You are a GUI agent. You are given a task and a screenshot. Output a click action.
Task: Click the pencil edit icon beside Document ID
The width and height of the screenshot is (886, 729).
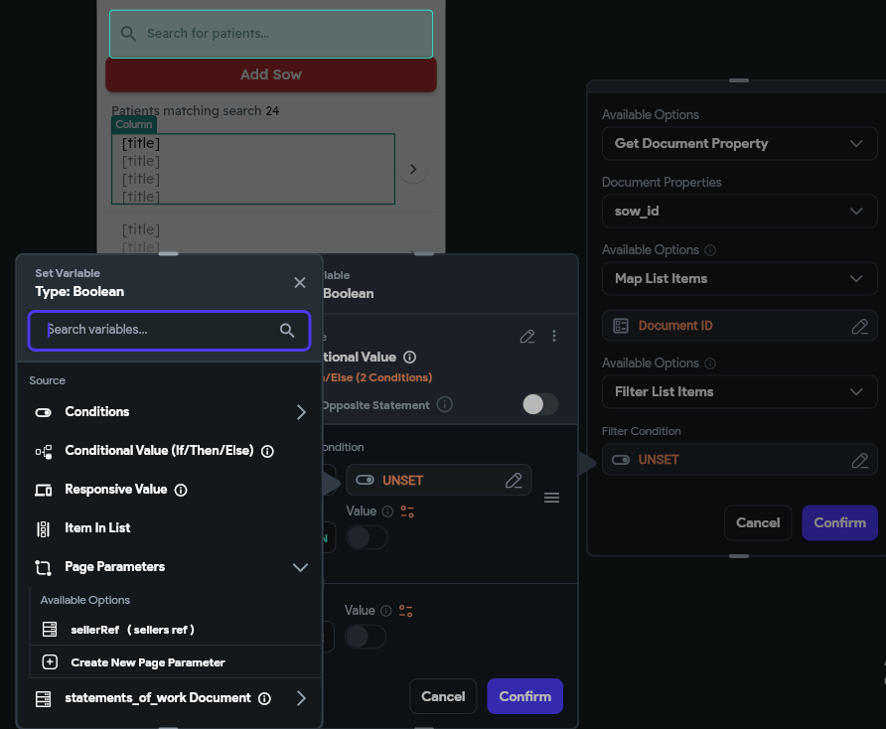[859, 326]
